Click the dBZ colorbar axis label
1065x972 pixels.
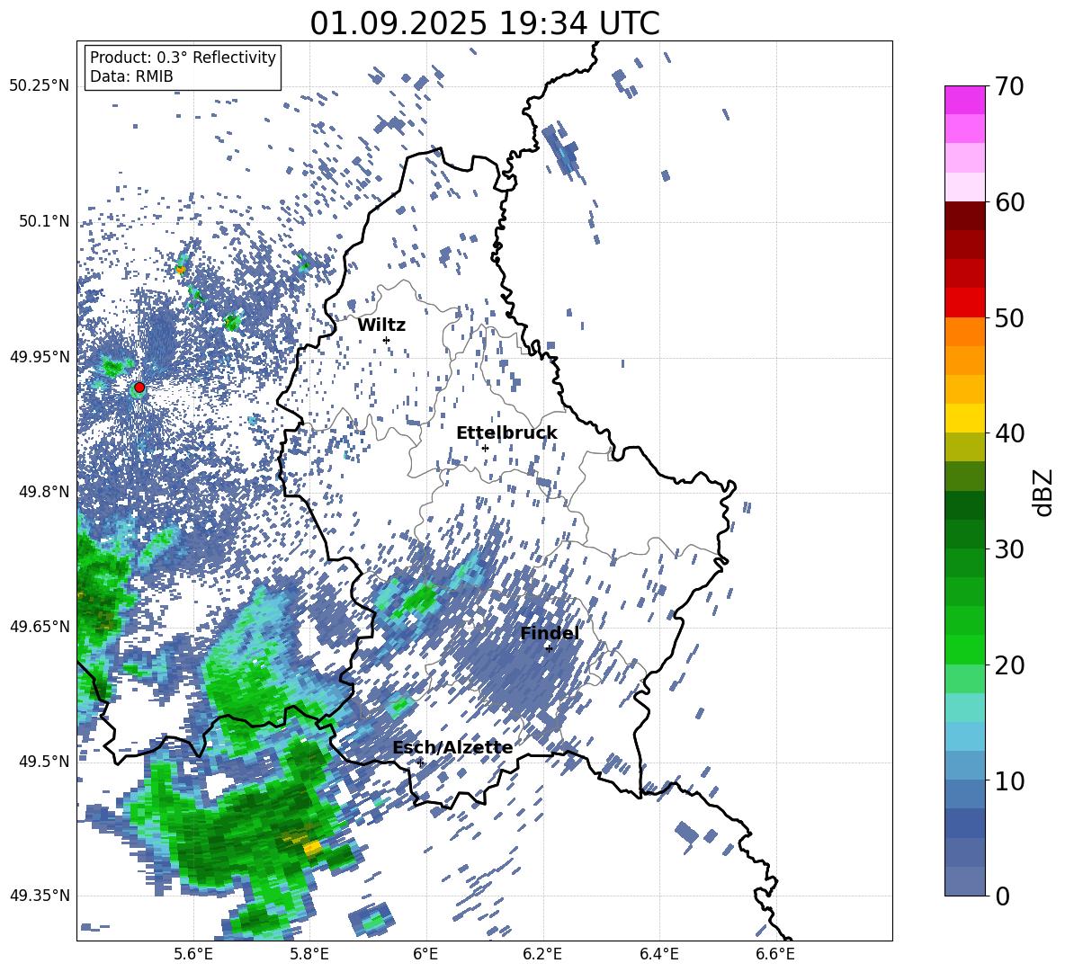point(1044,492)
